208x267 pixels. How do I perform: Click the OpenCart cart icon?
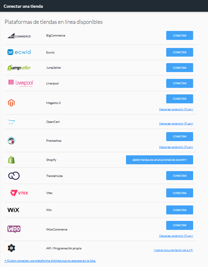click(11, 122)
